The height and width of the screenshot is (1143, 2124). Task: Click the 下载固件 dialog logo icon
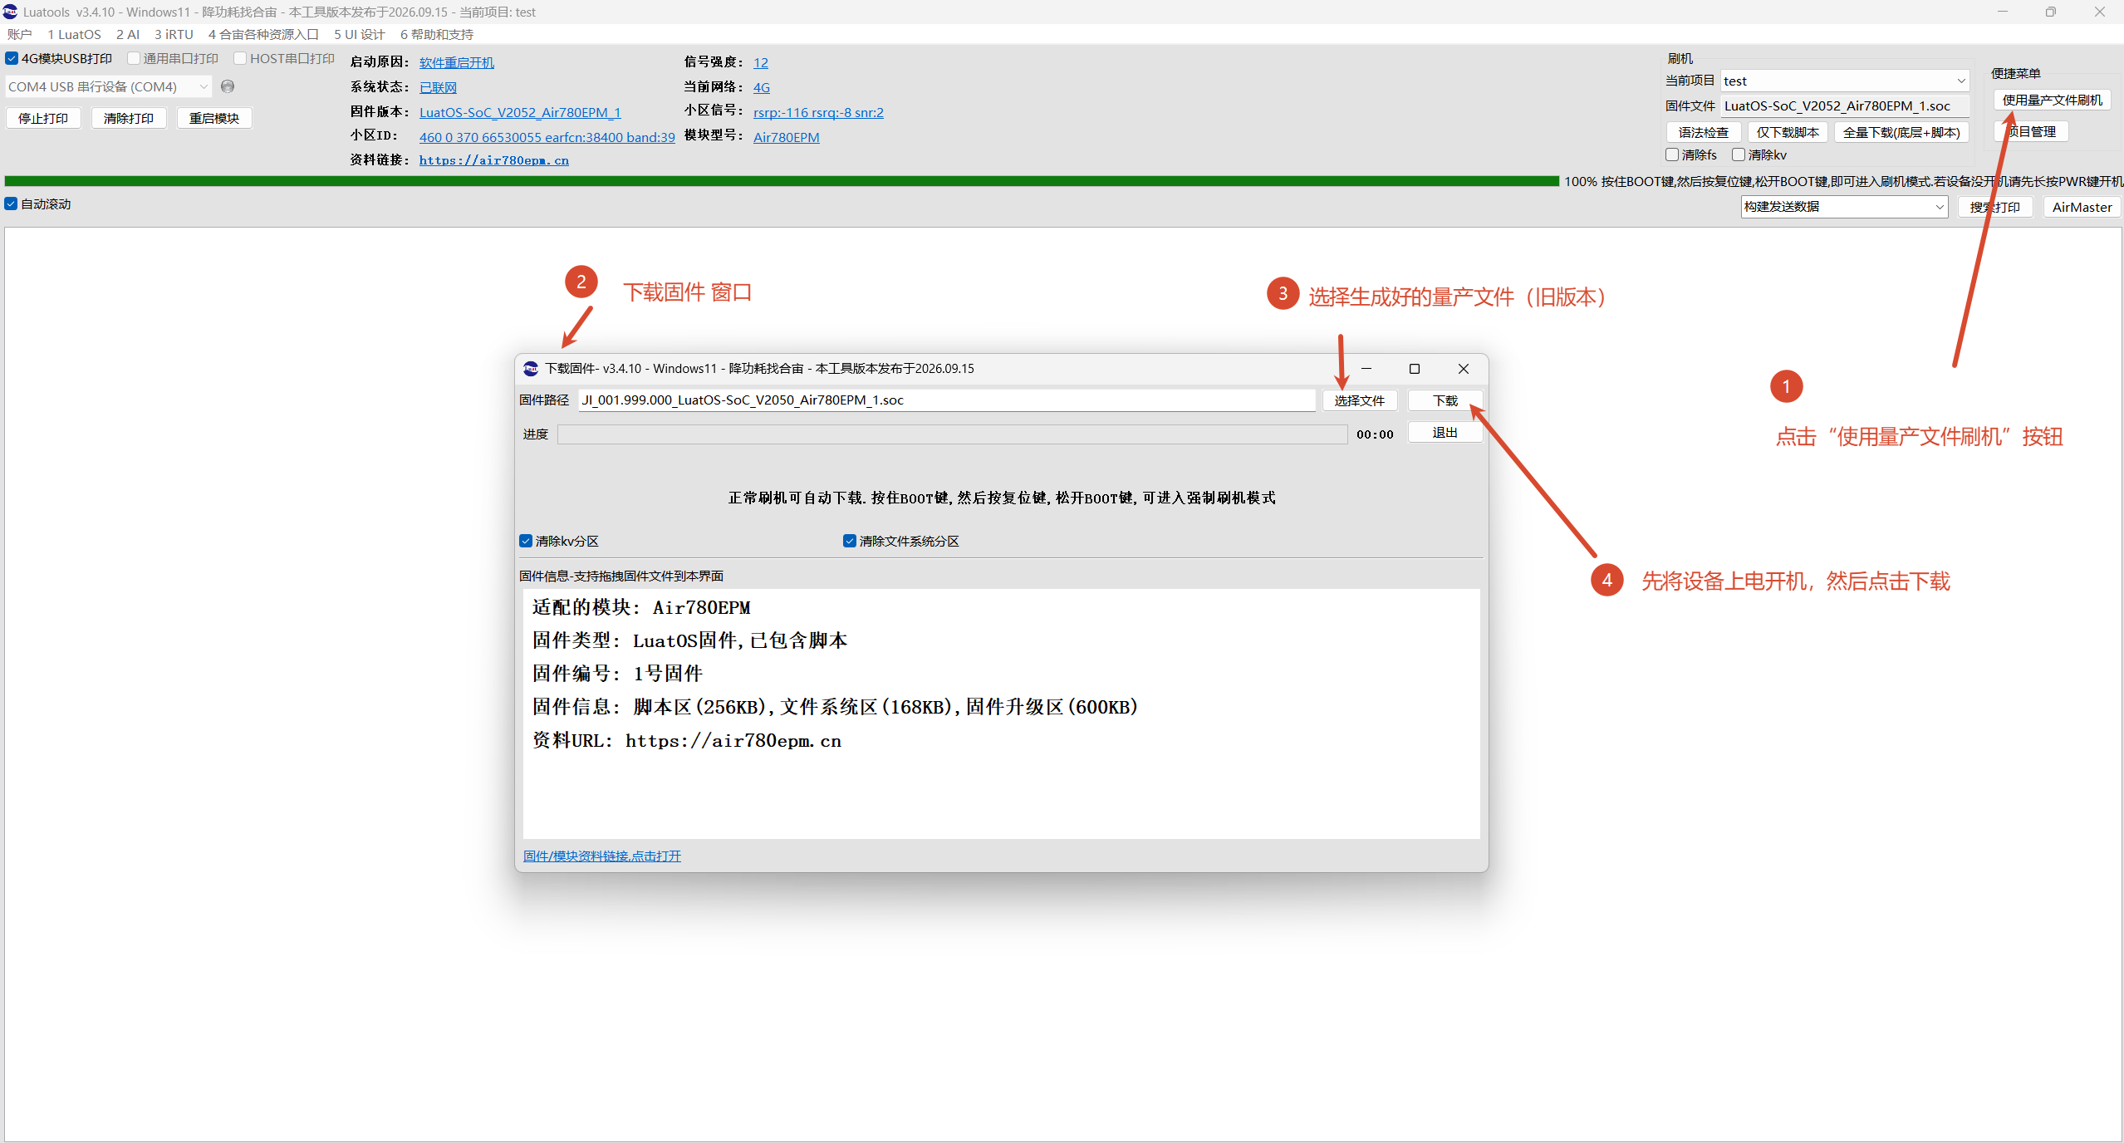[x=531, y=369]
